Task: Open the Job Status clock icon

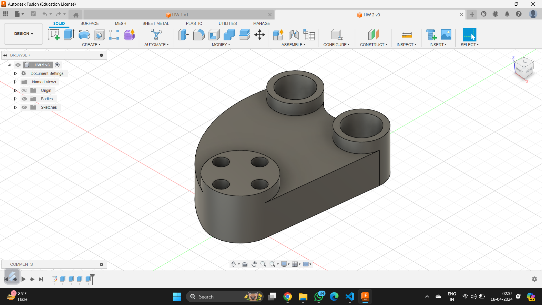Action: (x=495, y=14)
